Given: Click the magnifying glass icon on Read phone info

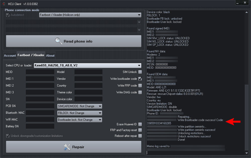Looking at the screenshot, I should click(58, 41).
